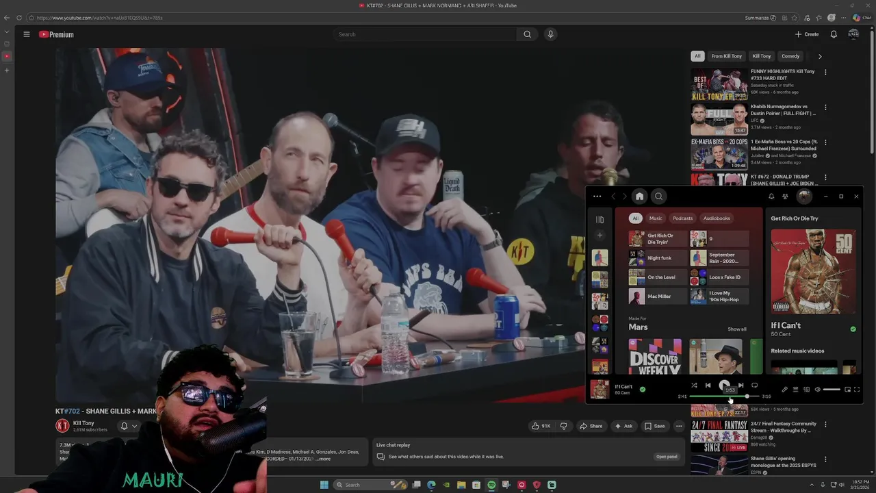
Task: Select YouTube All filter chip
Action: (697, 56)
